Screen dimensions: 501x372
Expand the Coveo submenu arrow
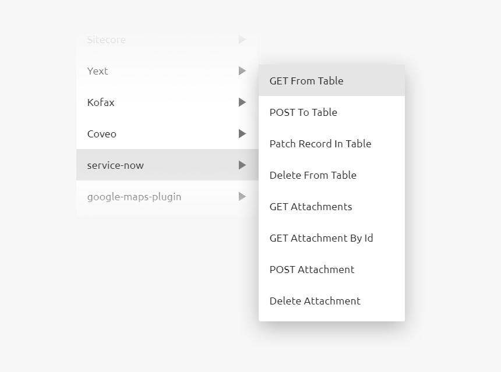242,134
